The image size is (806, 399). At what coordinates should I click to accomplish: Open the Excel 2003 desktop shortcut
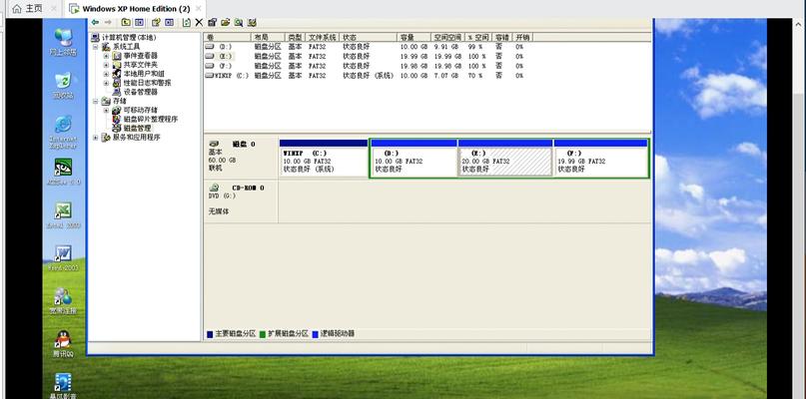click(x=63, y=214)
